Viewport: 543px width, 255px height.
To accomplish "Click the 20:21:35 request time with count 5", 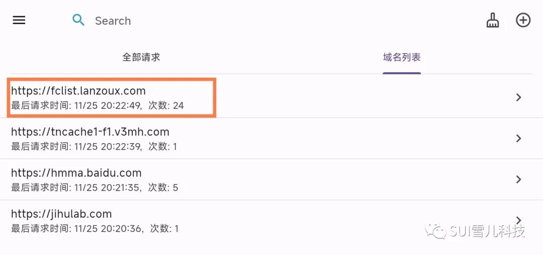I will coord(95,188).
